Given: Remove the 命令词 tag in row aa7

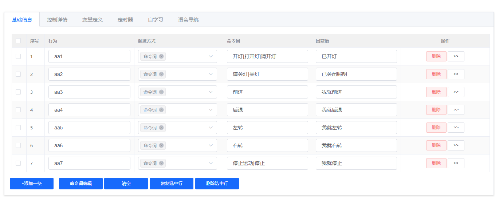Looking at the screenshot, I should [161, 163].
